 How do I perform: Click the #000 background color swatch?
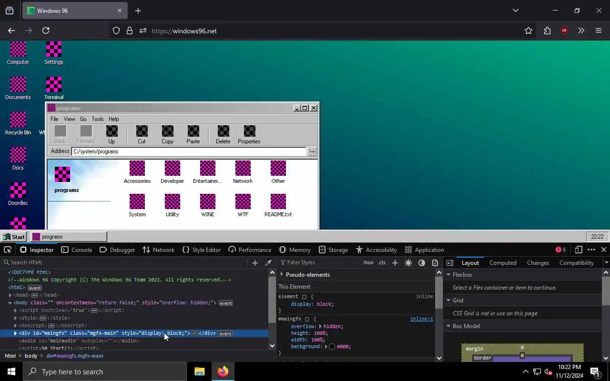coord(332,347)
